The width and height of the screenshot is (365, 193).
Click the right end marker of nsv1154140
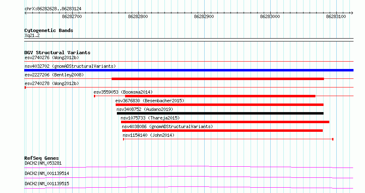point(333,139)
